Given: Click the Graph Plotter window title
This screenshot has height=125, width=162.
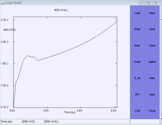Looking at the screenshot, I should click(13, 3).
